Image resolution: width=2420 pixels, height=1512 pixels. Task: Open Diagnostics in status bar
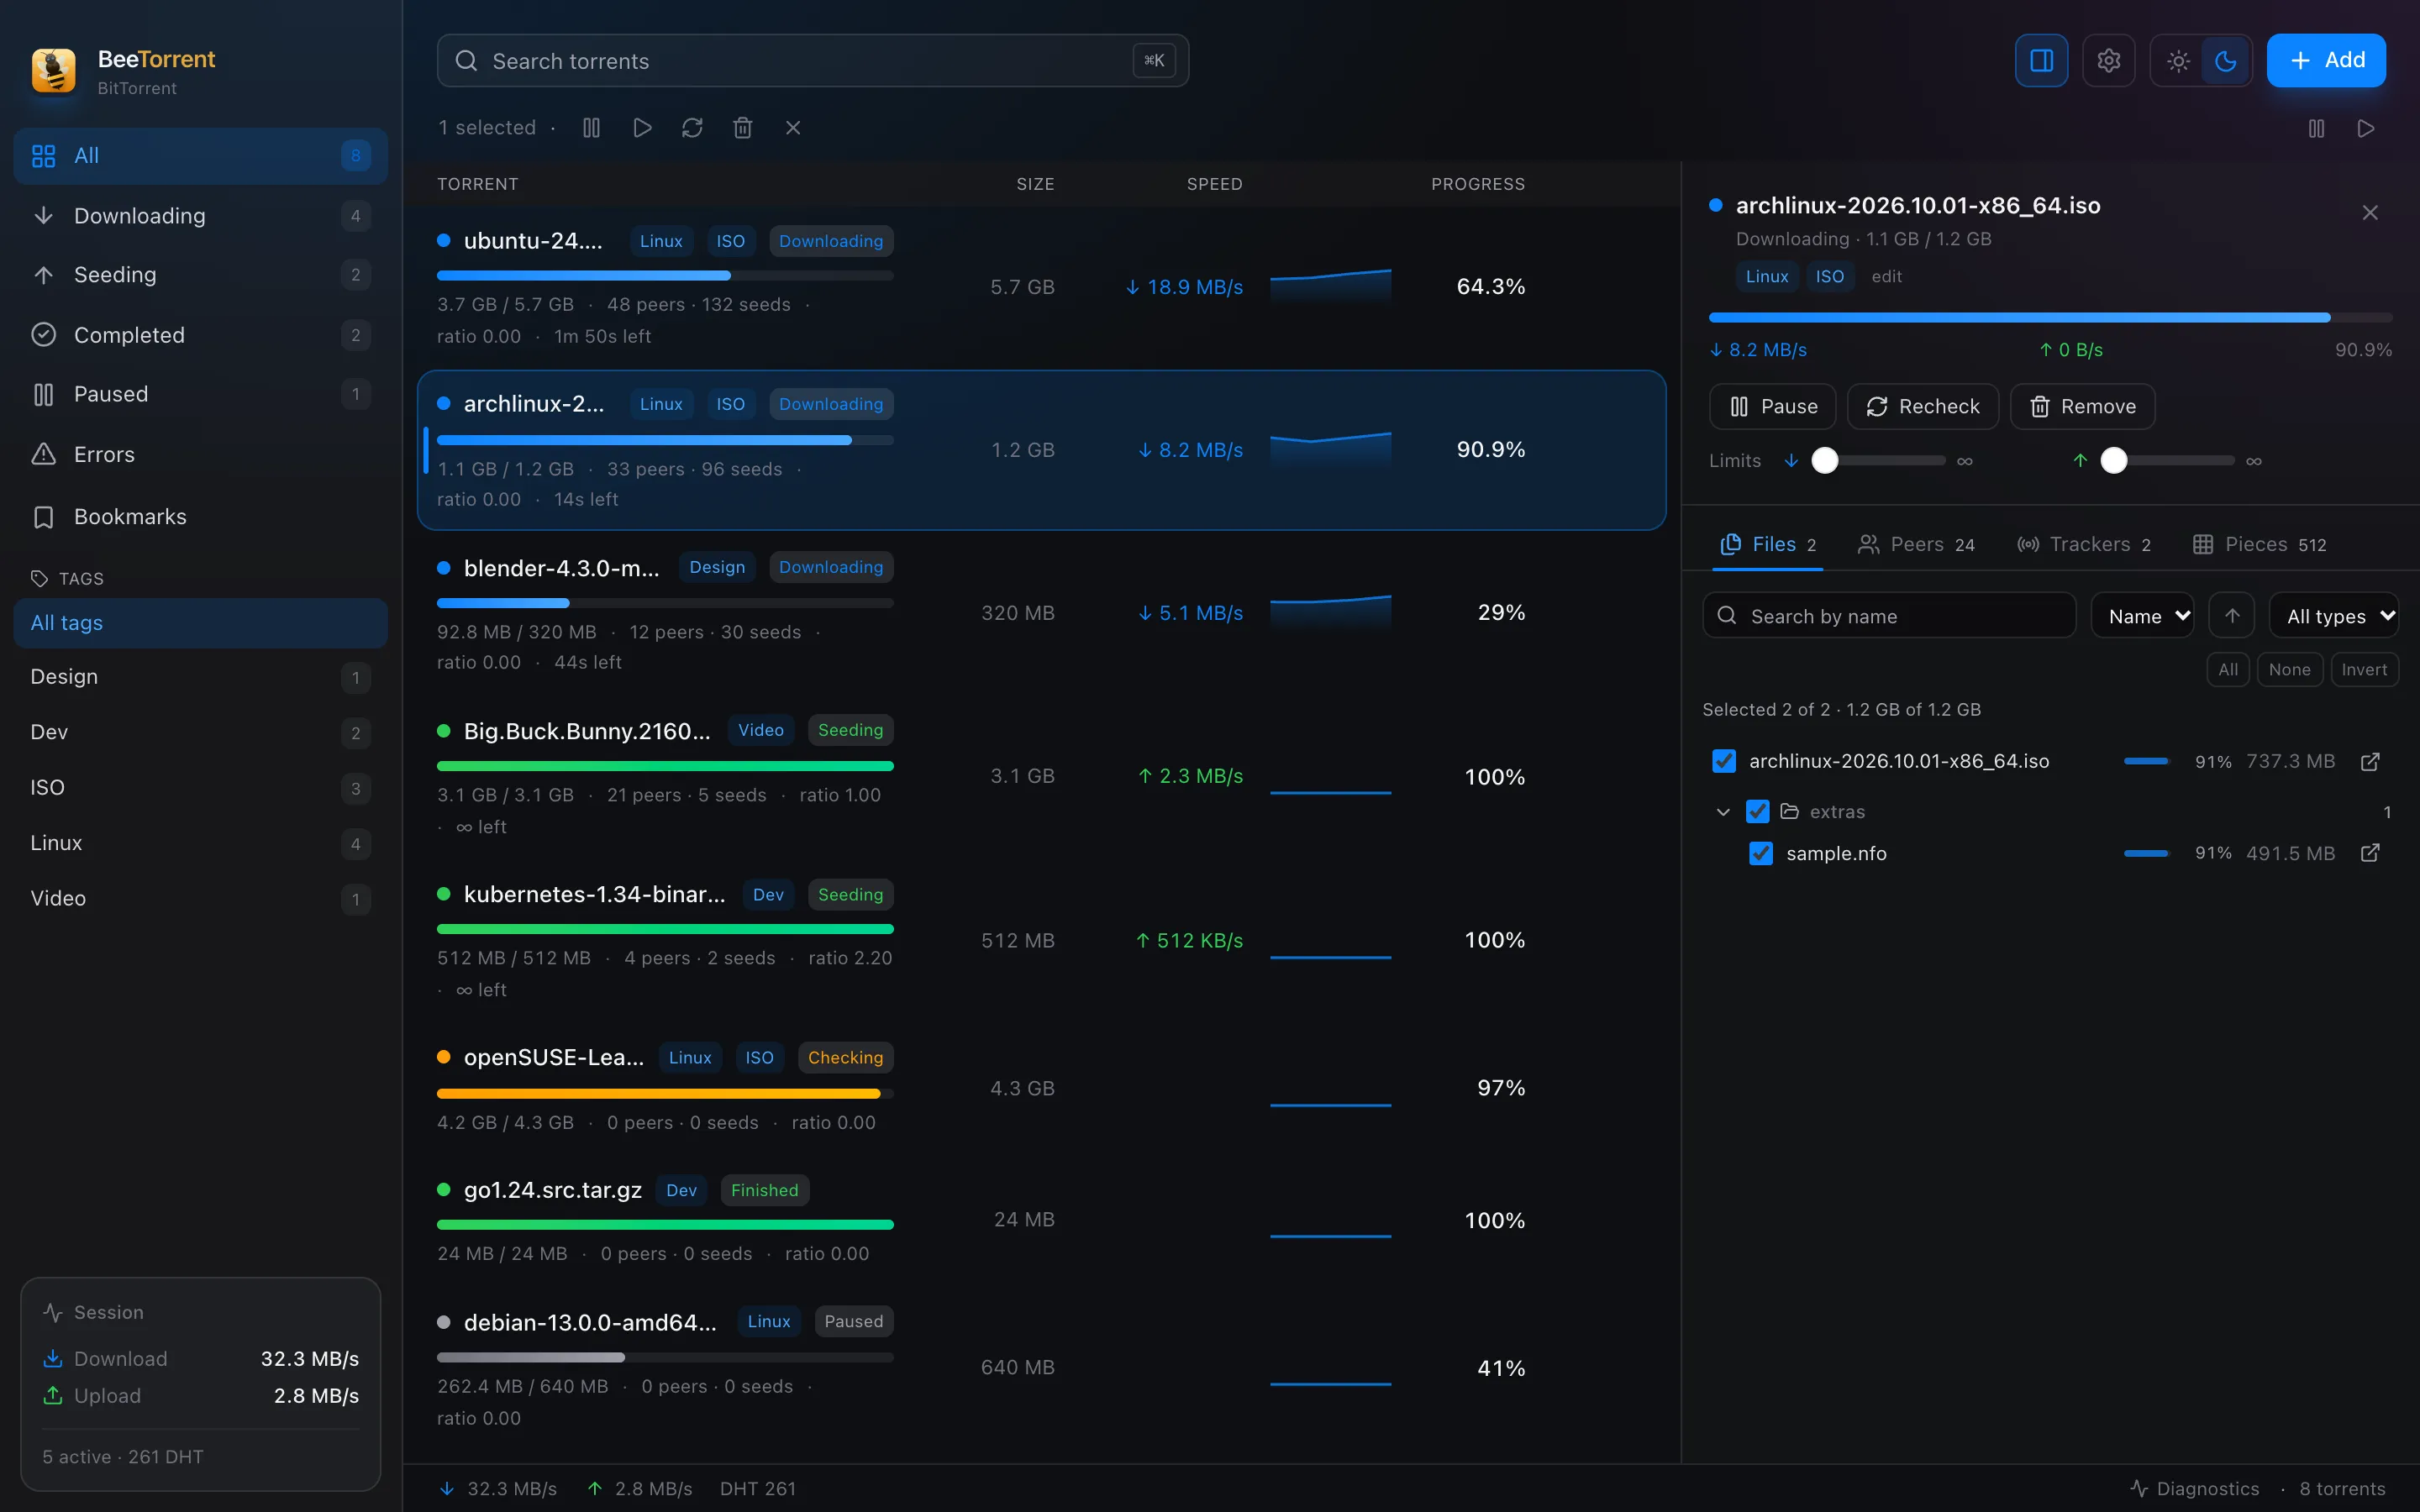tap(2195, 1488)
